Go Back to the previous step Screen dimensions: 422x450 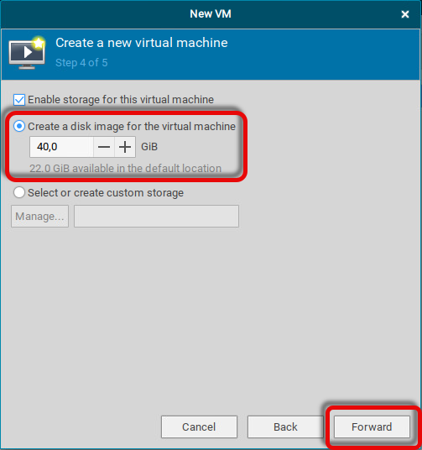coord(285,426)
